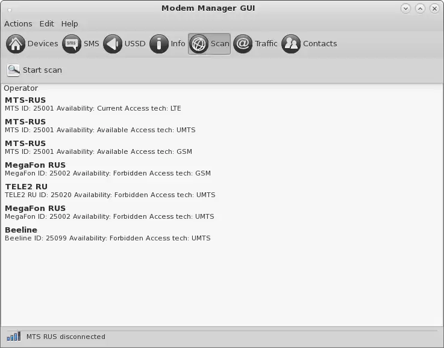
Task: Maximize the Modem Manager GUI window
Action: point(421,8)
